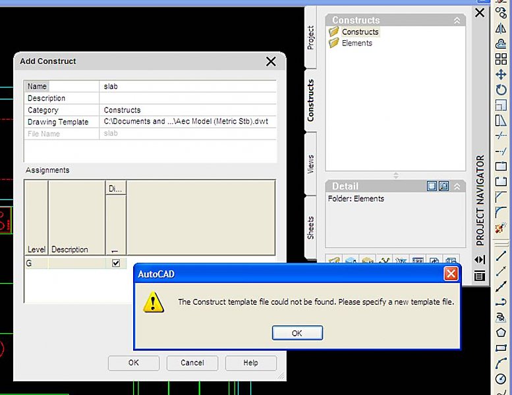512x395 pixels.
Task: Click Cancel in Add Construct dialog
Action: tap(192, 363)
